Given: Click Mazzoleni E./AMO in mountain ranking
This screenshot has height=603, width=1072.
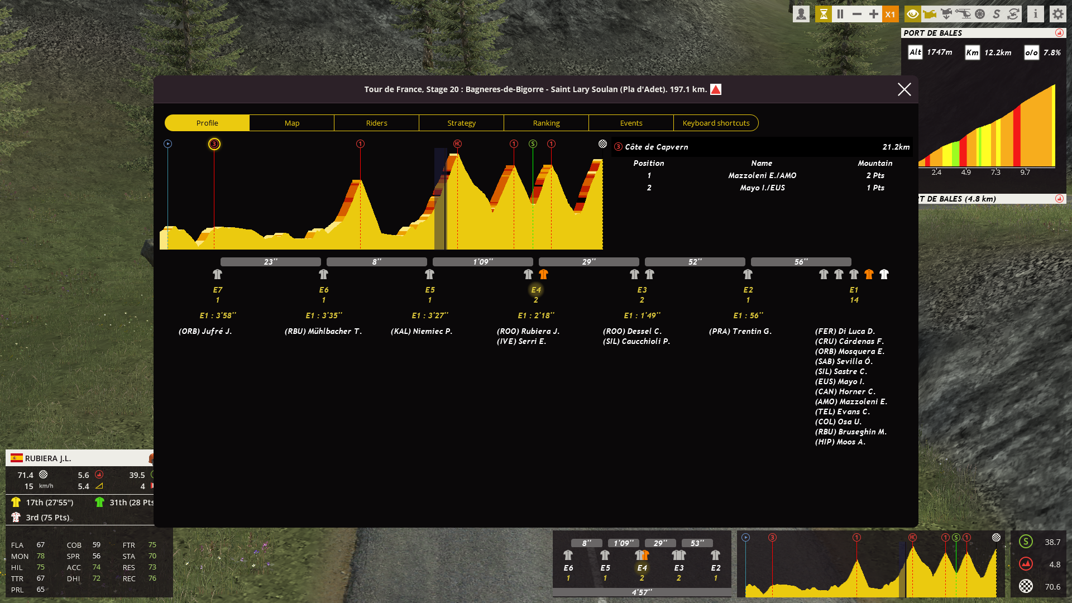Looking at the screenshot, I should [762, 175].
